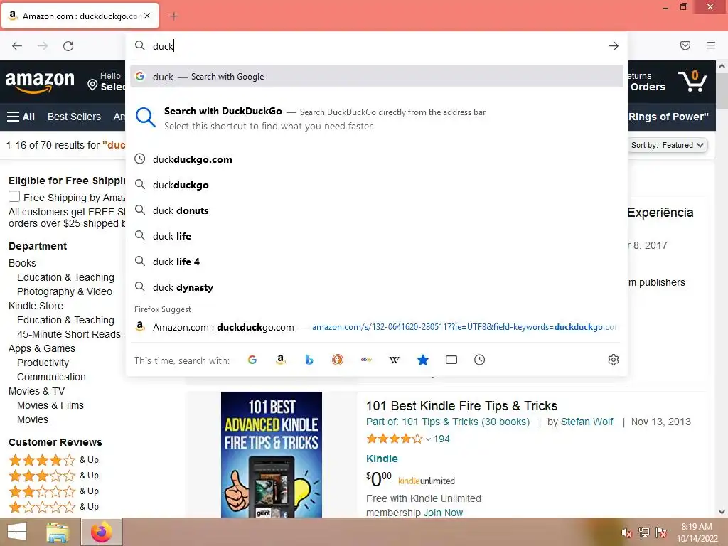This screenshot has height=546, width=728.
Task: Open Firefox application menu
Action: [711, 45]
